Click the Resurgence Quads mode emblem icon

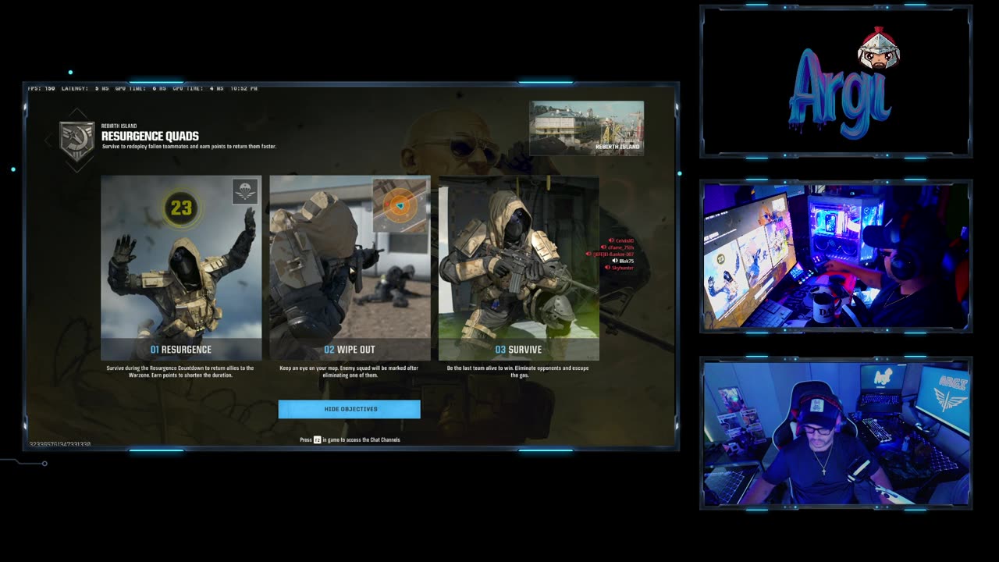pyautogui.click(x=76, y=140)
